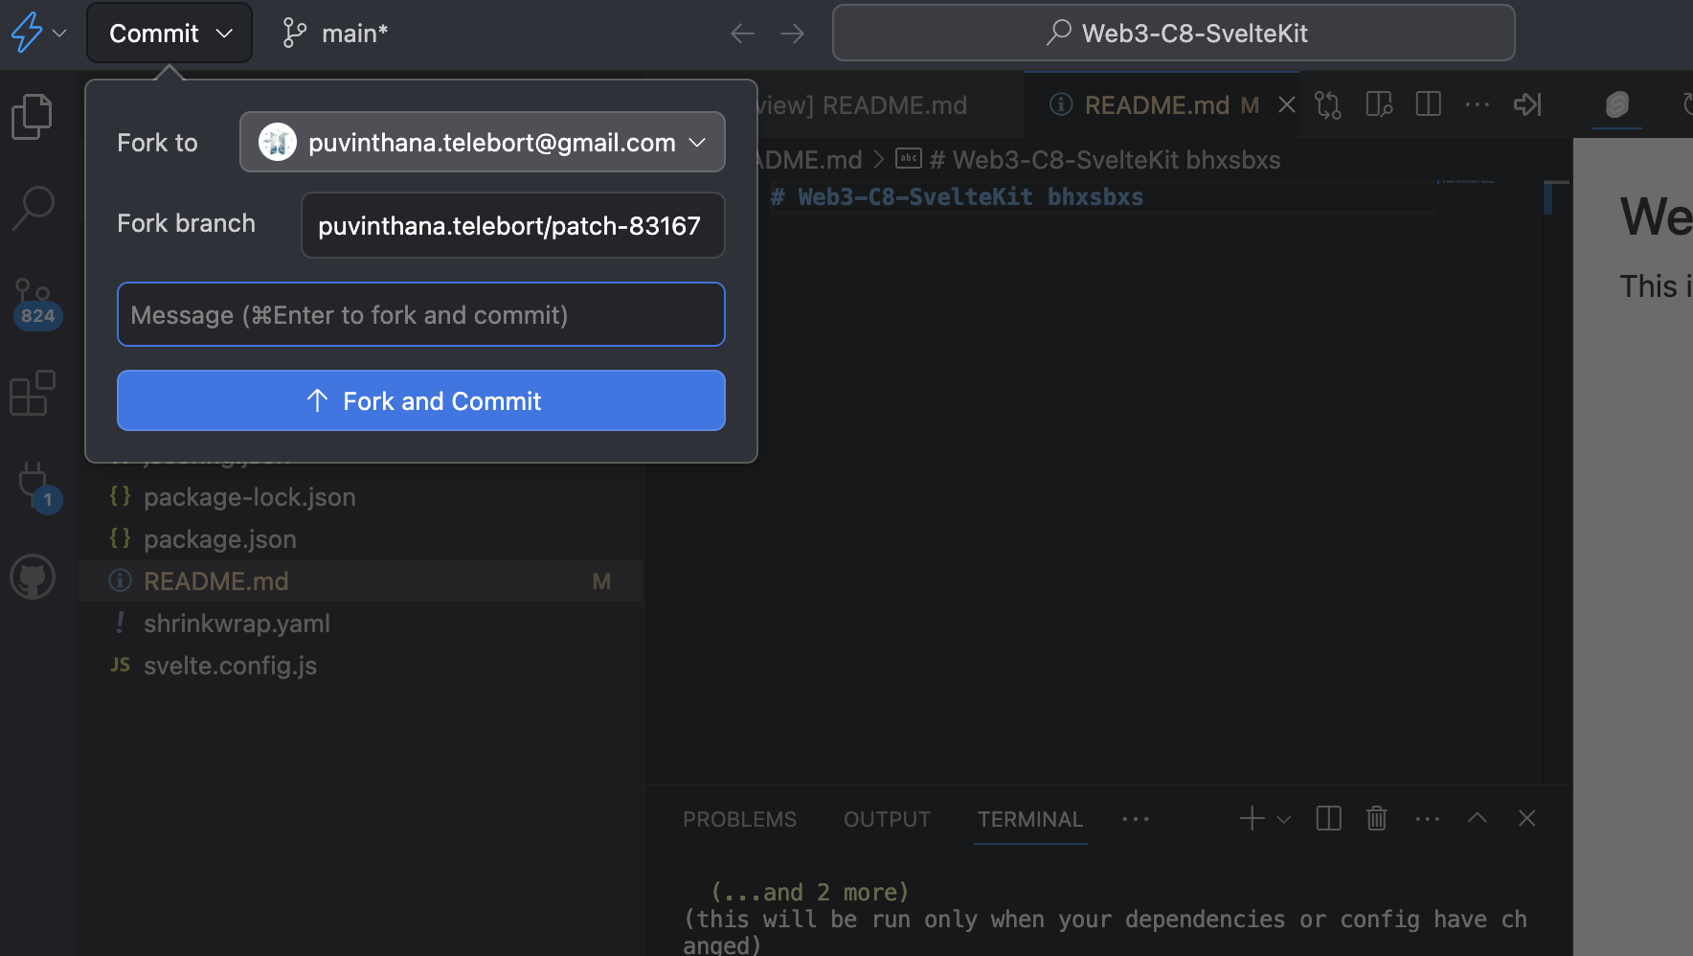The width and height of the screenshot is (1693, 956).
Task: Open the Explorer files icon in sidebar
Action: point(33,117)
